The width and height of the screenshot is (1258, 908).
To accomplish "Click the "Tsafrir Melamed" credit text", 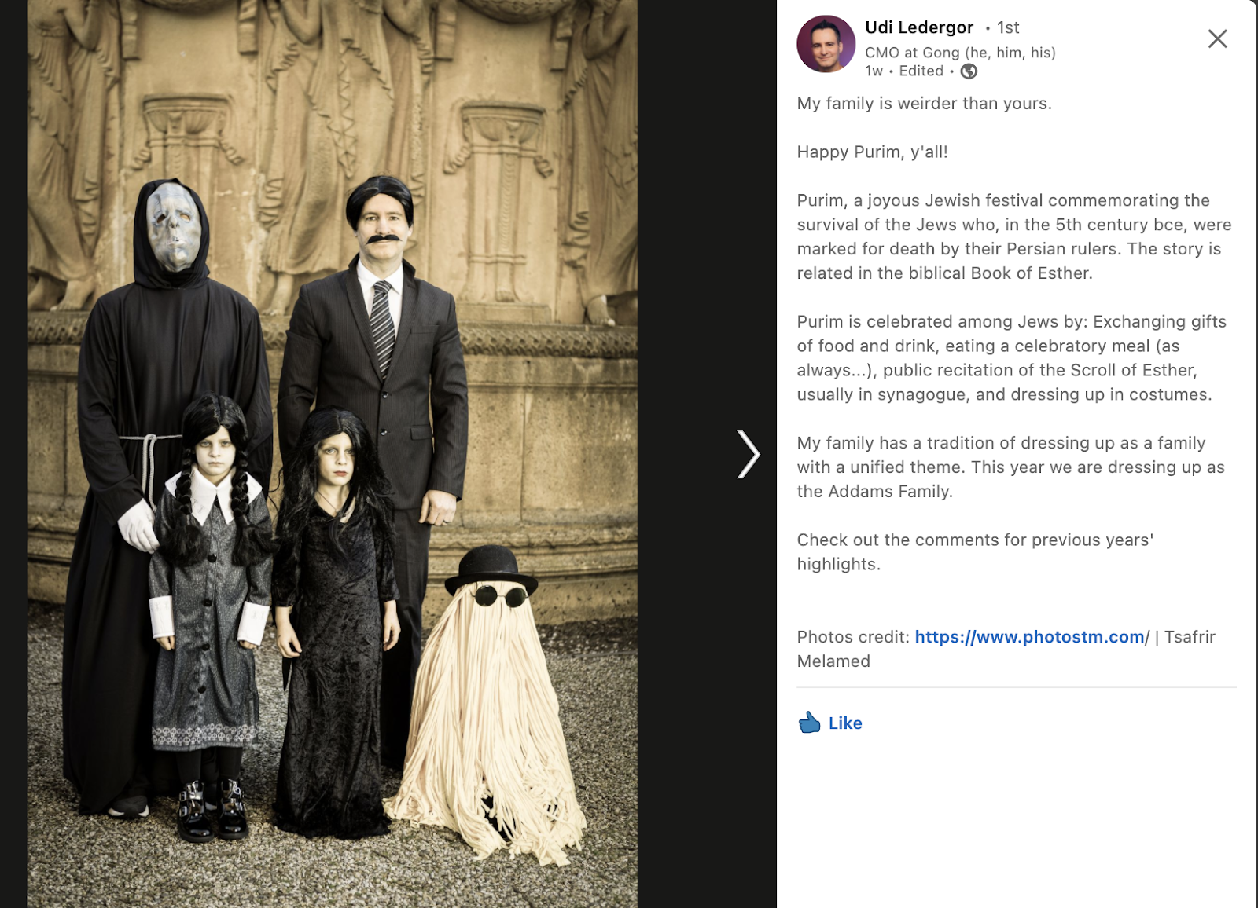I will coord(1006,649).
